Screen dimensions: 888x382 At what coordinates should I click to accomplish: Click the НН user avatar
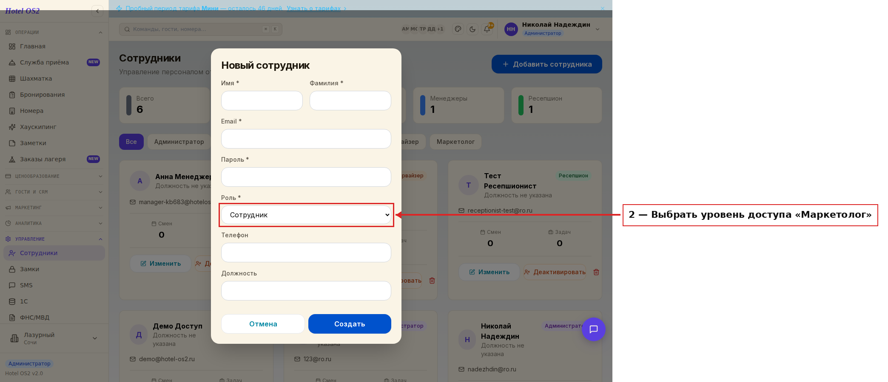click(511, 29)
